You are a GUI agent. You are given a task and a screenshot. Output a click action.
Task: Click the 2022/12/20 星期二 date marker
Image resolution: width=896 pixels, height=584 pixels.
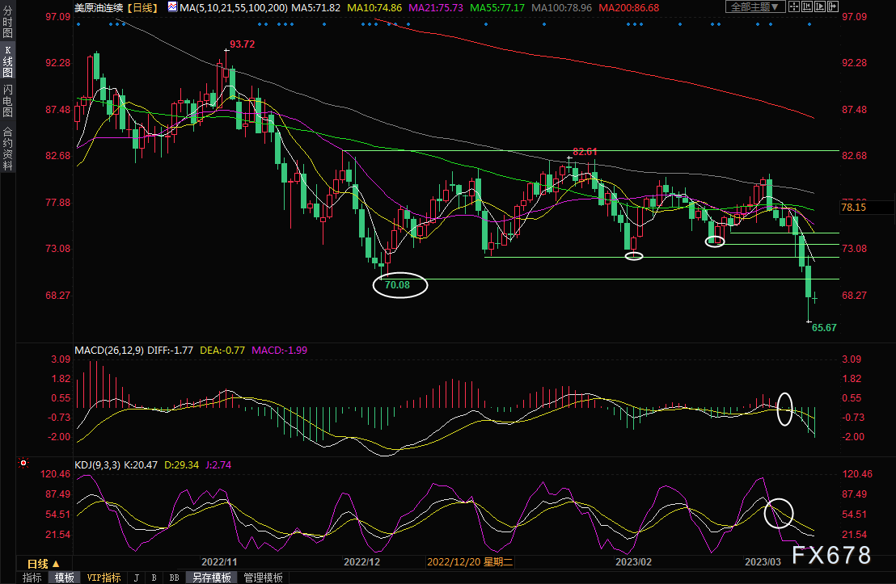[470, 561]
